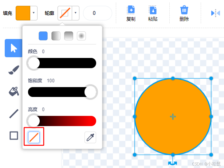Click the 亮度 brightness slider track
This screenshot has height=168, width=224.
(x=62, y=121)
